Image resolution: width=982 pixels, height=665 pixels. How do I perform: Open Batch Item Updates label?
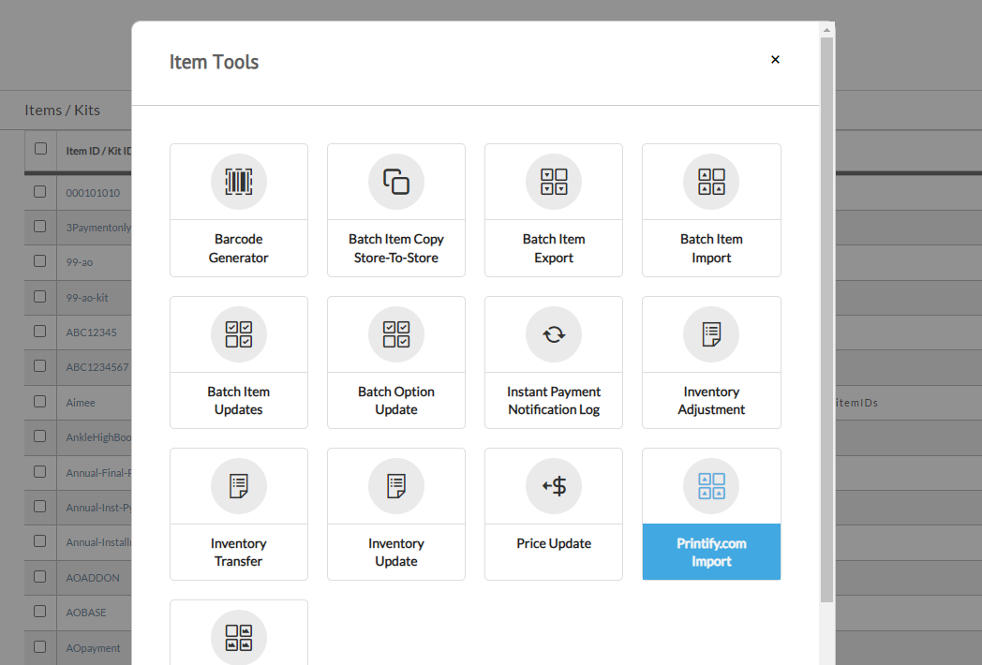[x=239, y=400]
